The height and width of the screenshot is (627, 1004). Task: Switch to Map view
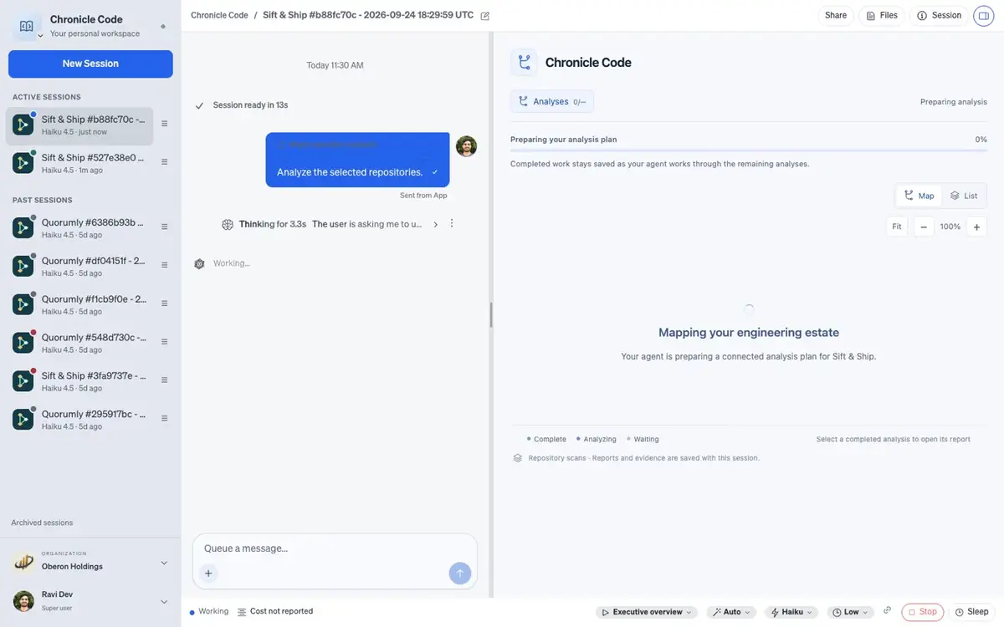coord(919,196)
